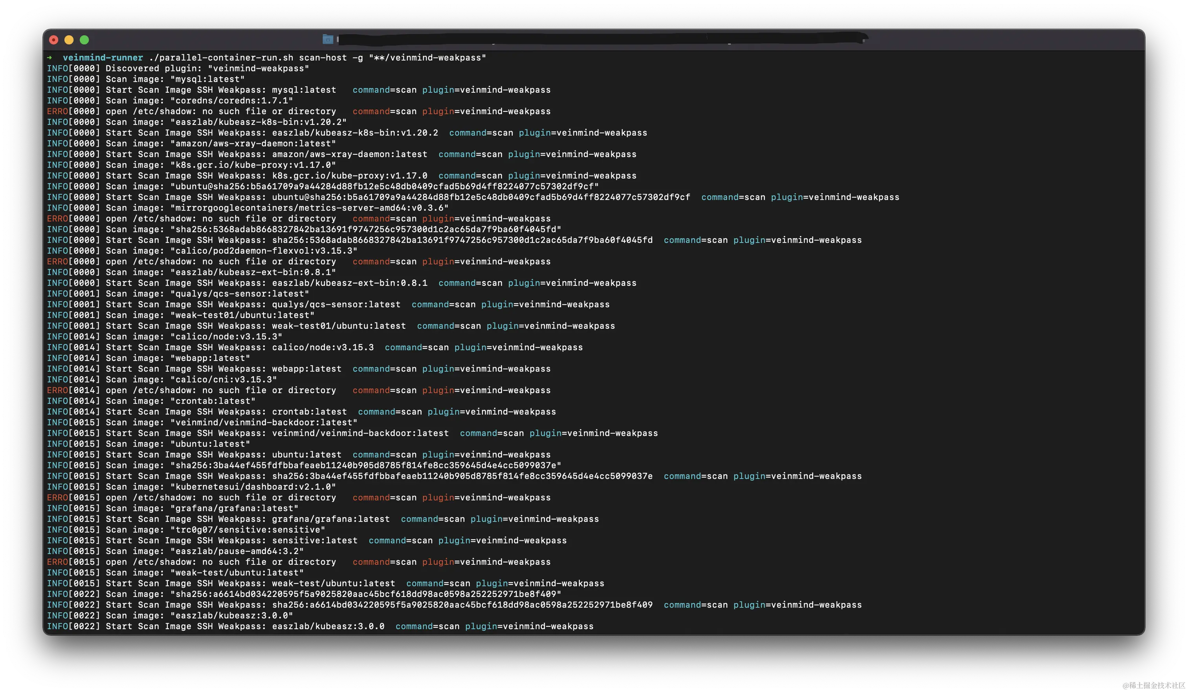Click the mirrorgooglecontainers/metrics-server-amd64 image text
Viewport: 1188px width, 692px height.
coord(309,208)
